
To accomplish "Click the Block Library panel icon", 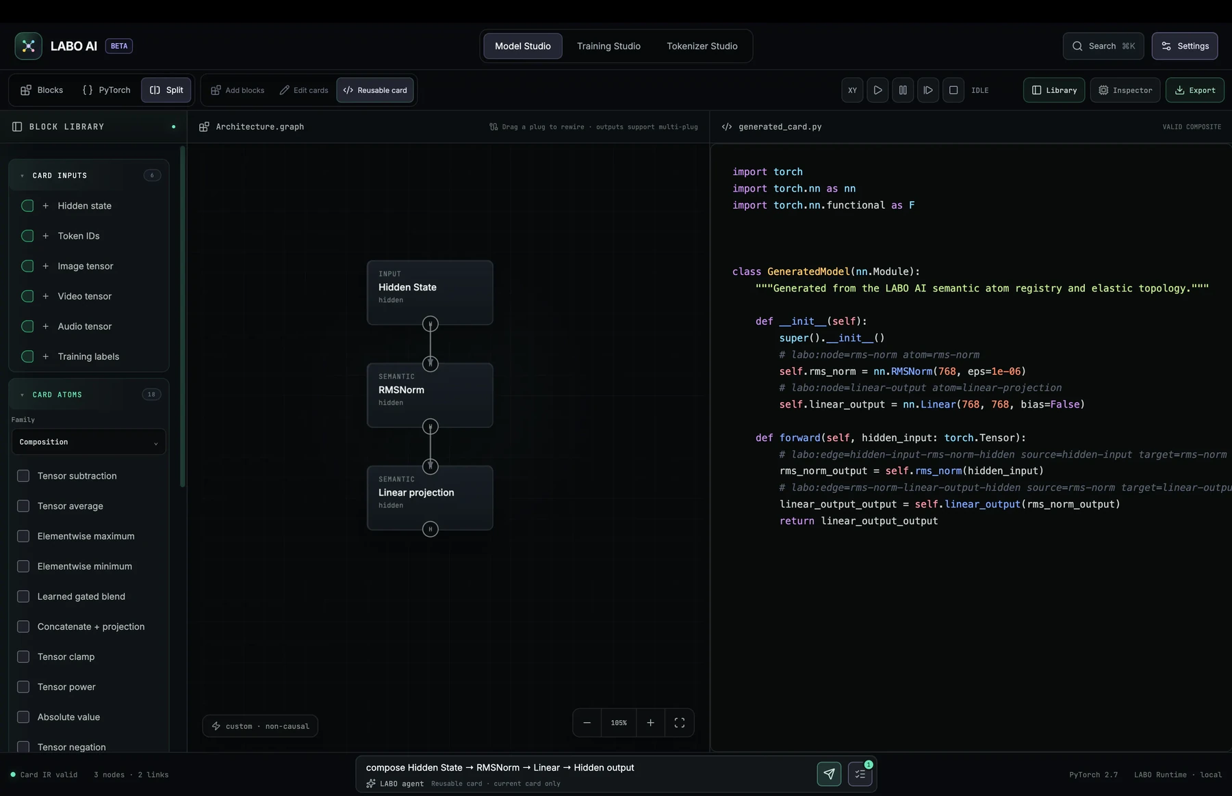I will point(17,127).
